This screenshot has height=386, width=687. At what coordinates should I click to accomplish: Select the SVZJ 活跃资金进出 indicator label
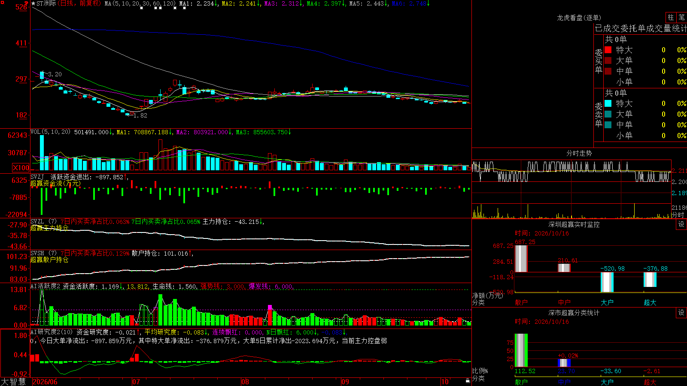tap(61, 177)
